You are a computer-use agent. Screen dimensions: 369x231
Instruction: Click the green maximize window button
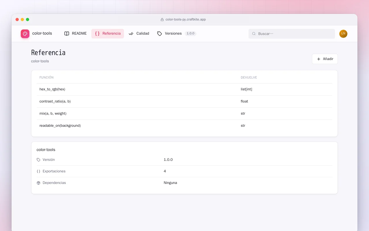coord(28,20)
